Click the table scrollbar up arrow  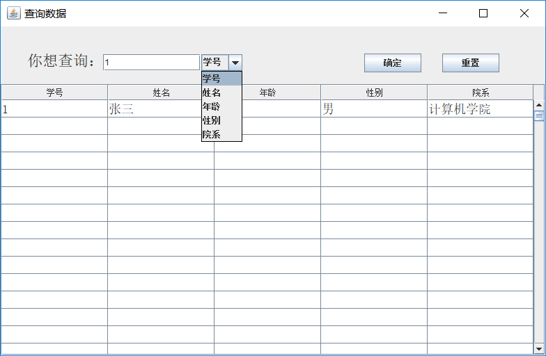(x=539, y=104)
